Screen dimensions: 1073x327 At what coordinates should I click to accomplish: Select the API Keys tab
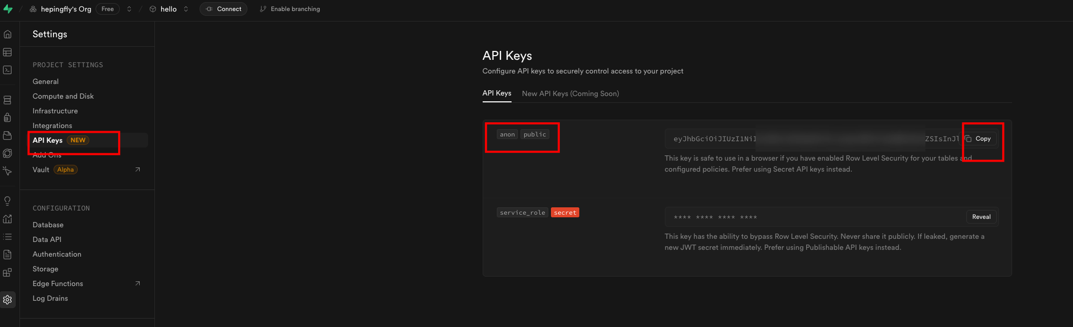pyautogui.click(x=496, y=93)
